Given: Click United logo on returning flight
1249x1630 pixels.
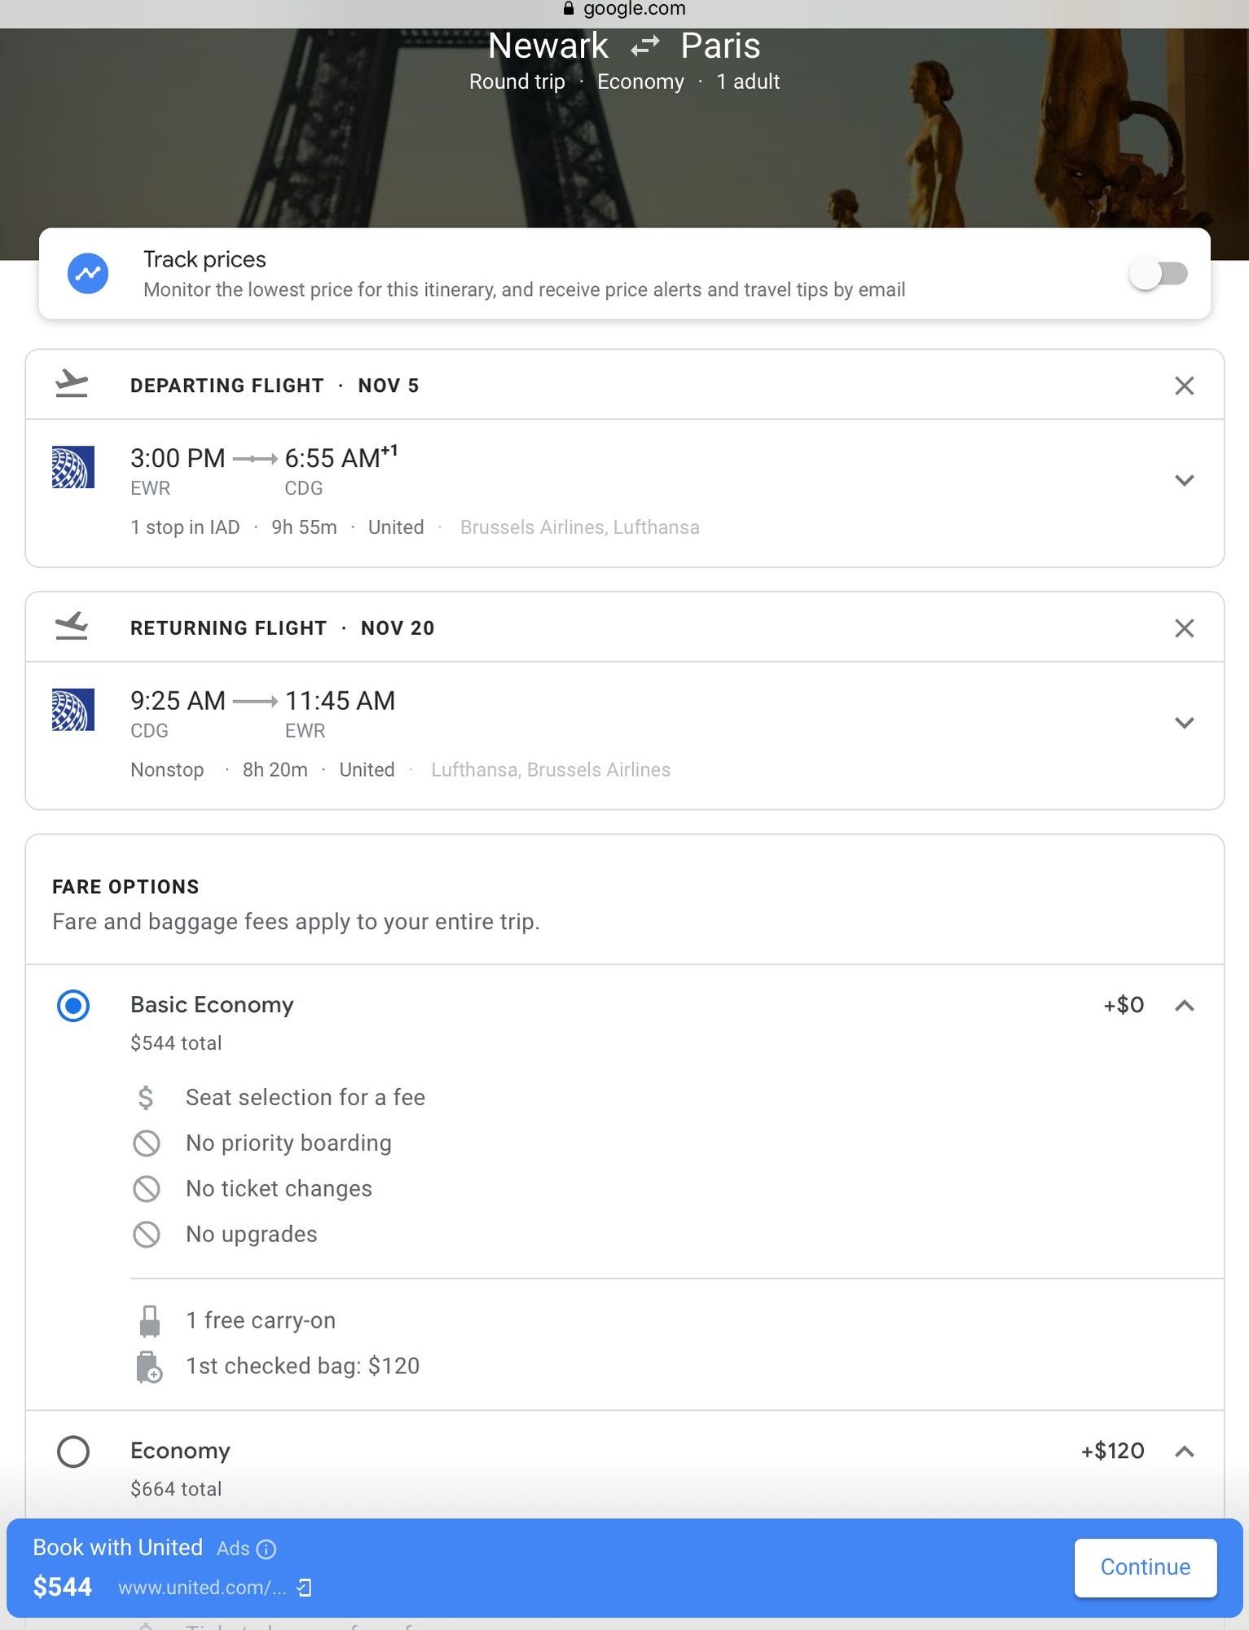Looking at the screenshot, I should coord(73,710).
